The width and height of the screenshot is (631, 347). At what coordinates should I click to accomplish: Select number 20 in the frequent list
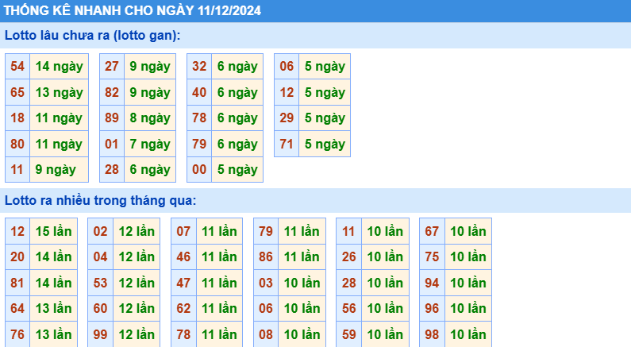[x=17, y=256]
